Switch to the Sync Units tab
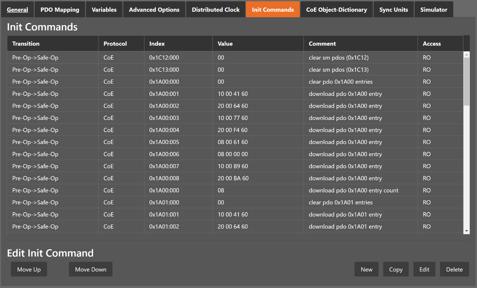 394,10
